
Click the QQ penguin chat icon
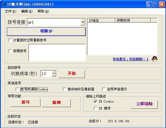point(154,59)
